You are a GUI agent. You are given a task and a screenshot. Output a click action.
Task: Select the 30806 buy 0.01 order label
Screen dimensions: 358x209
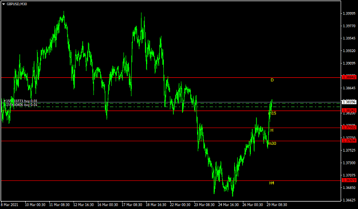[22, 105]
